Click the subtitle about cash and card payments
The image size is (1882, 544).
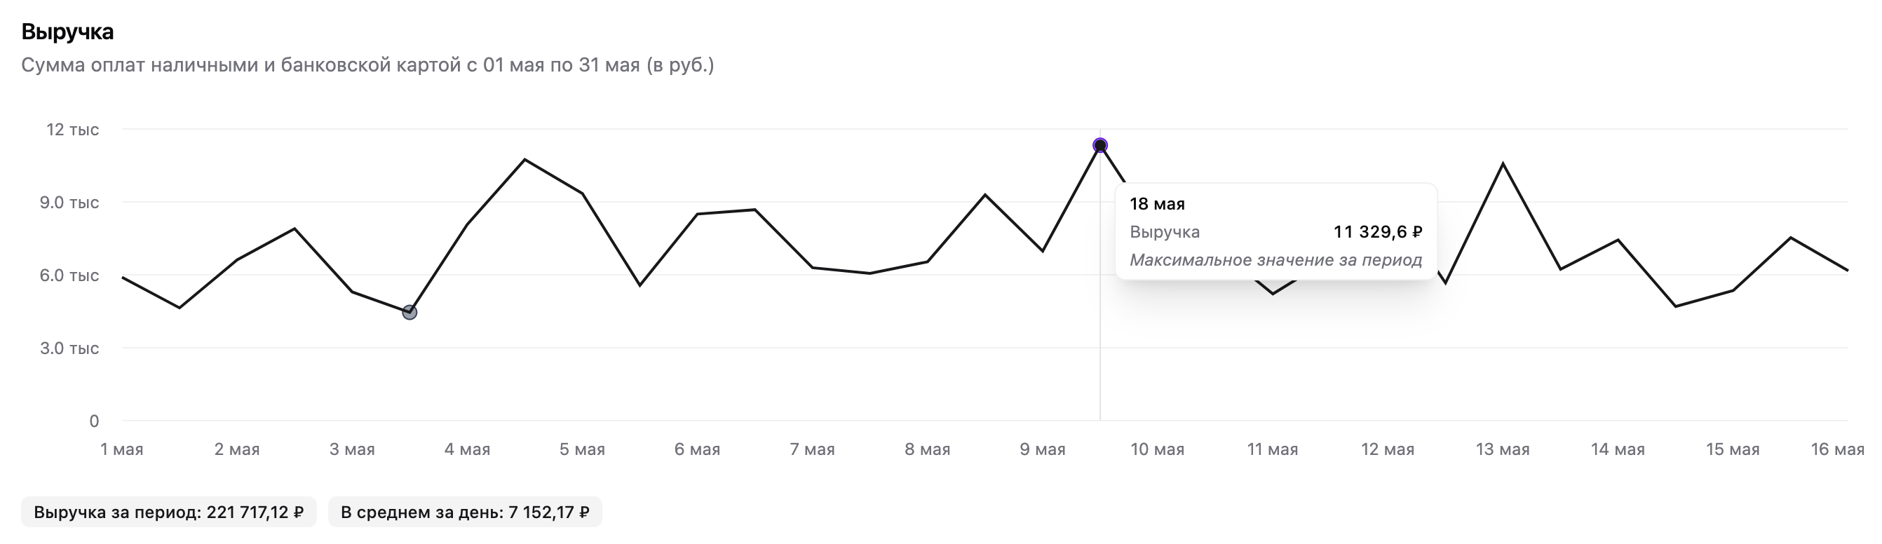point(367,65)
